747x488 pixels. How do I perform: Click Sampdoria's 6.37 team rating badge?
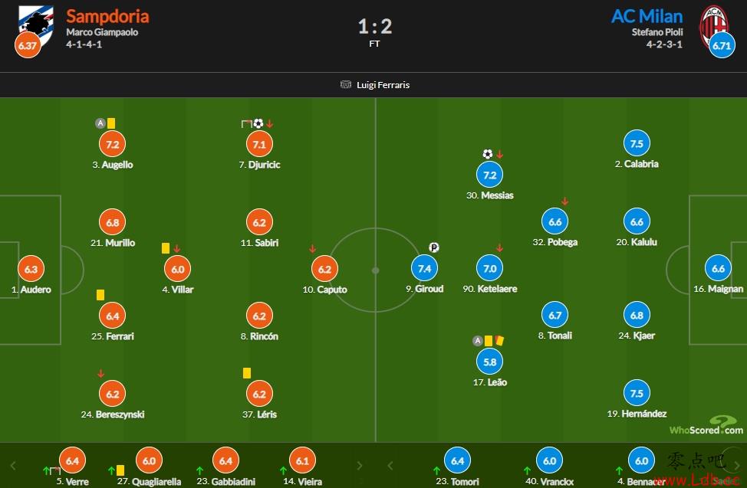coord(28,45)
